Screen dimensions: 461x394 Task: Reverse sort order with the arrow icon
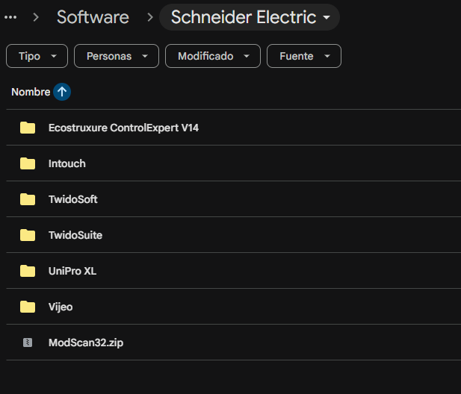point(62,92)
